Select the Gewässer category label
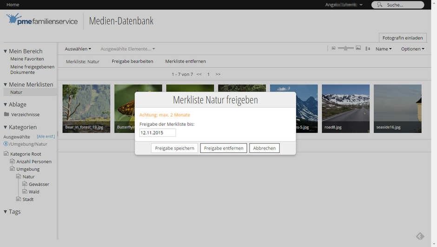437x247 pixels. [x=39, y=184]
